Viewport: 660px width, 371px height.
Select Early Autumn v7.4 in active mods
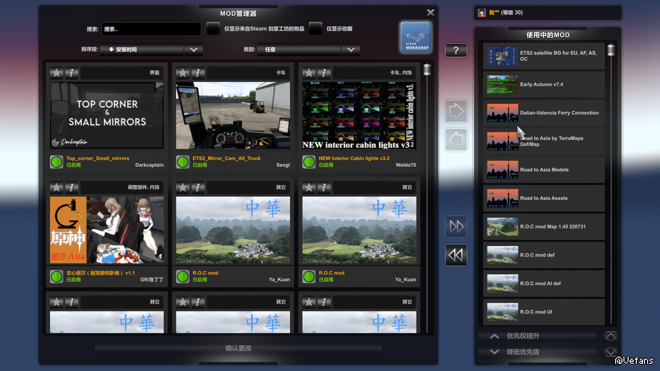pyautogui.click(x=544, y=84)
